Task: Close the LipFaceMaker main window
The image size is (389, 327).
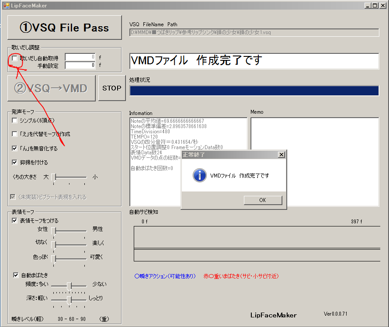Action: click(x=383, y=5)
